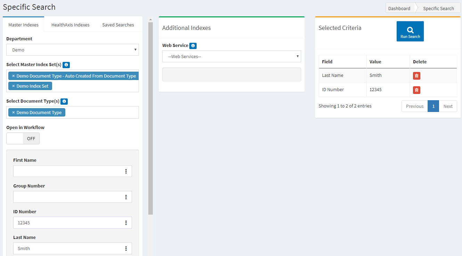Click the Next pagination button

coord(448,106)
